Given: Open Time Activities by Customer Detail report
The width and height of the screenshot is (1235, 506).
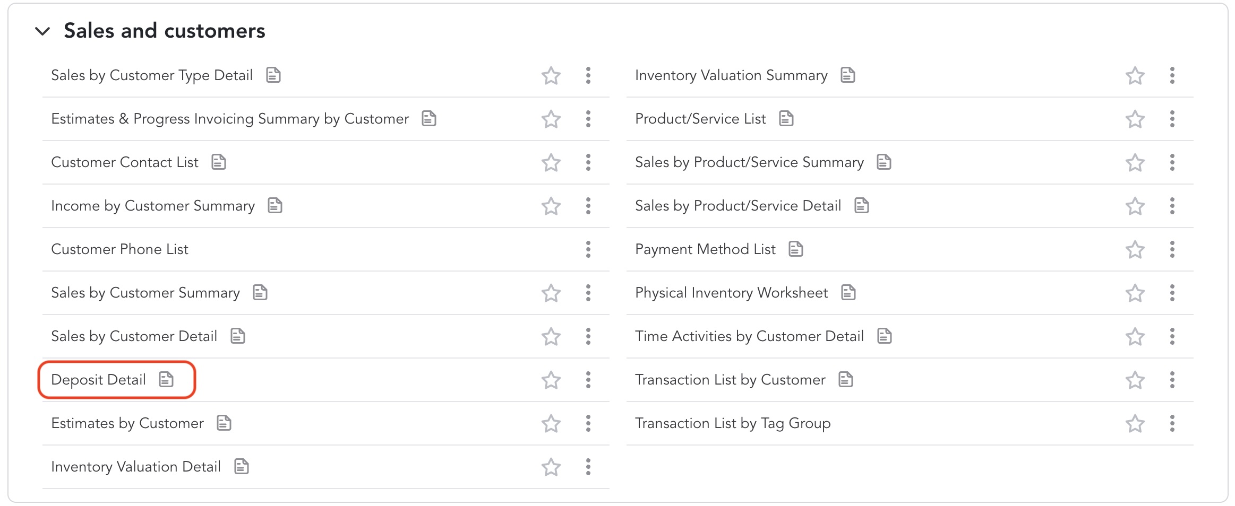Looking at the screenshot, I should coord(749,336).
